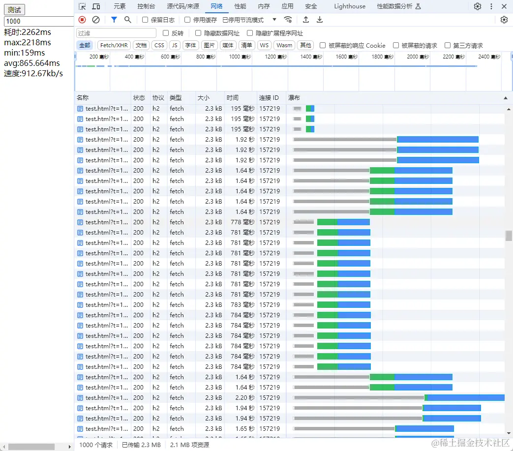
Task: Select the request taking 2.20 秒
Action: pyautogui.click(x=290, y=398)
